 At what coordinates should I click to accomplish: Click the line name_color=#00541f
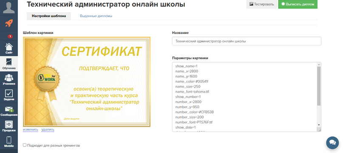point(192,82)
